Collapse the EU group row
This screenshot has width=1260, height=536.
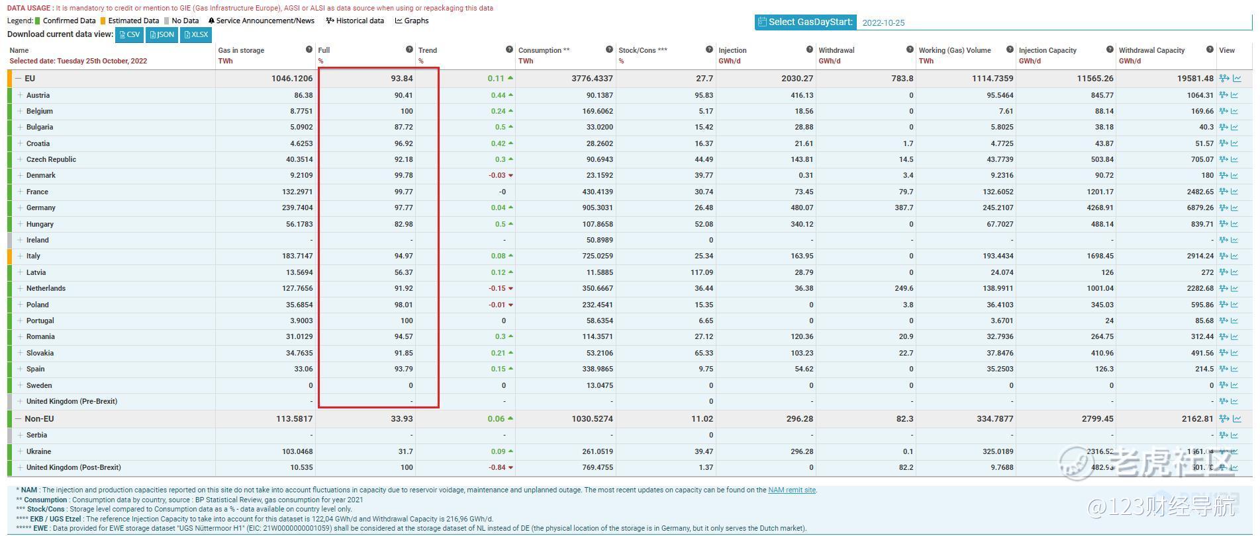[x=18, y=79]
